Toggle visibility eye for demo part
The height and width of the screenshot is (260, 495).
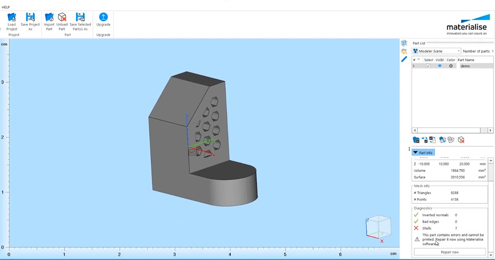440,66
